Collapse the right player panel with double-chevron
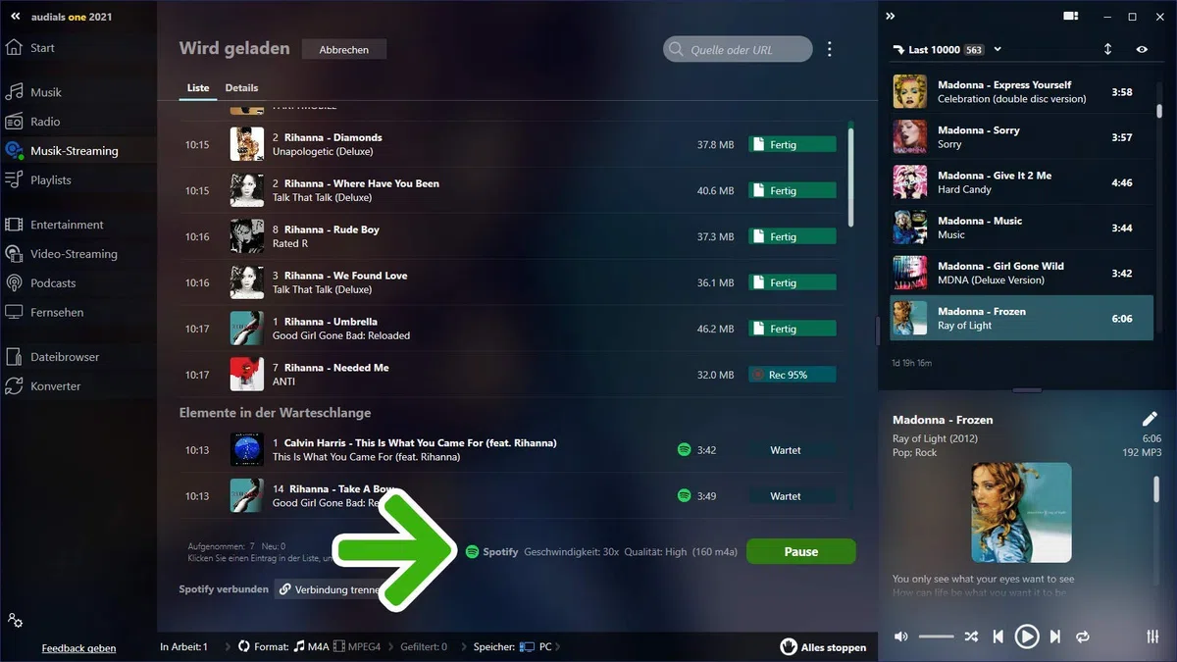This screenshot has height=662, width=1177. coord(891,17)
